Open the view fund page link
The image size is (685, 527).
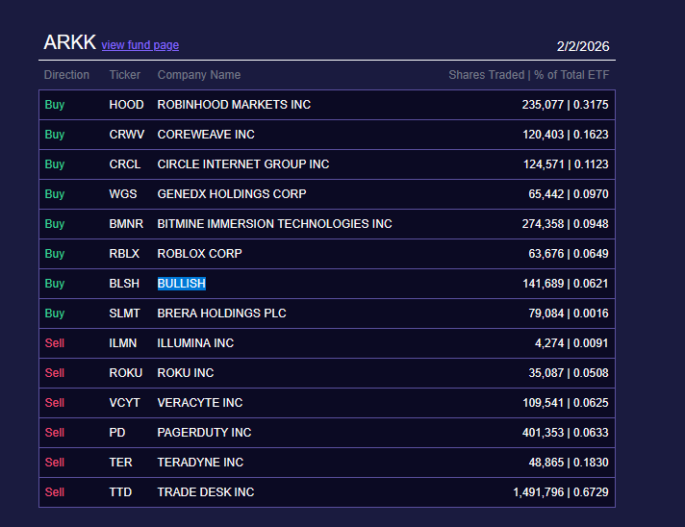(140, 45)
